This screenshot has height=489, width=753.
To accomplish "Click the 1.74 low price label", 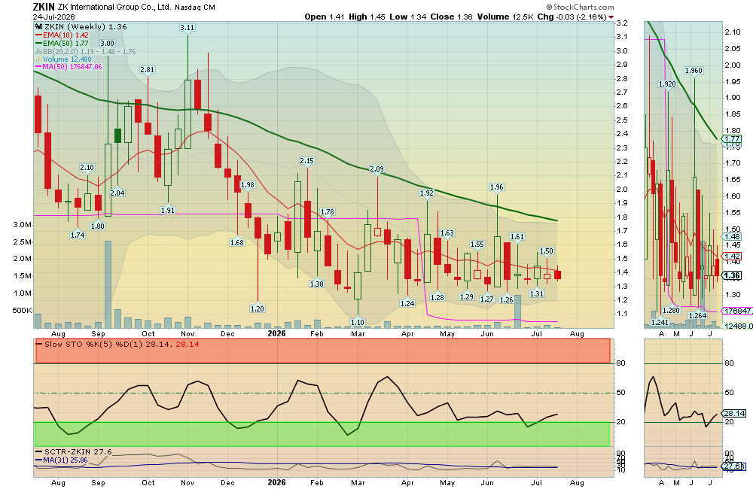I will [x=78, y=235].
